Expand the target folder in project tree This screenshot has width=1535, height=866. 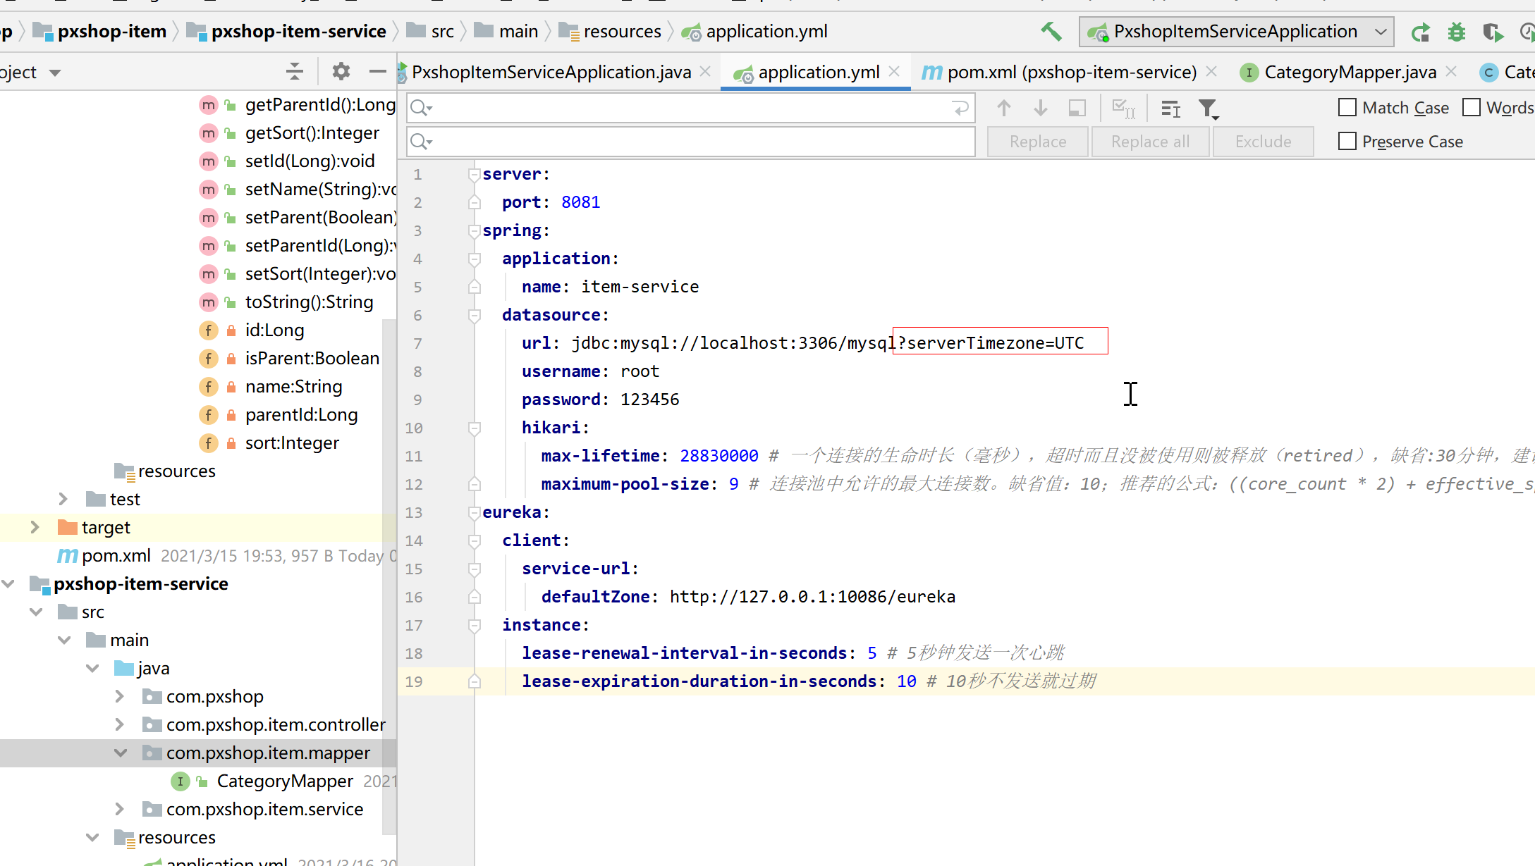(x=35, y=527)
